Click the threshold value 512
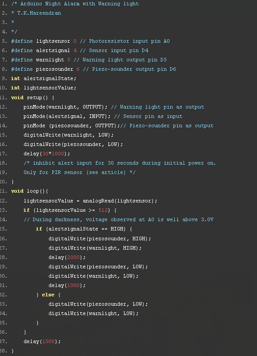 (103, 210)
